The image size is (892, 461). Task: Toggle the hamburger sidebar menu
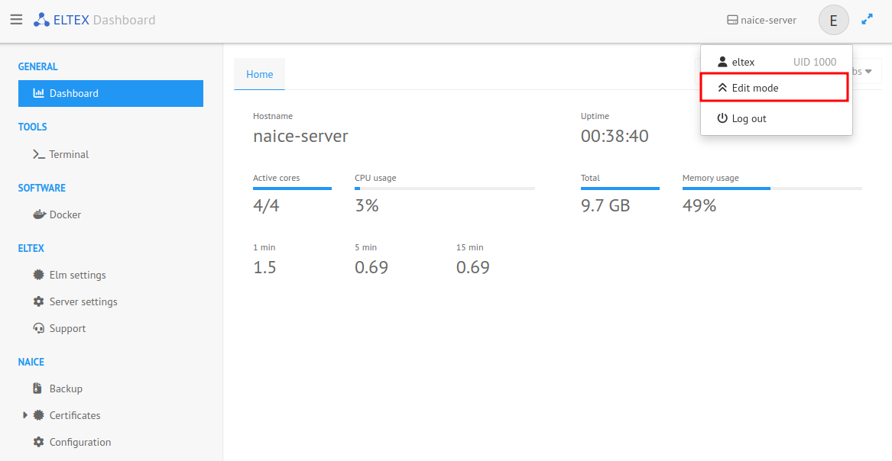coord(16,20)
